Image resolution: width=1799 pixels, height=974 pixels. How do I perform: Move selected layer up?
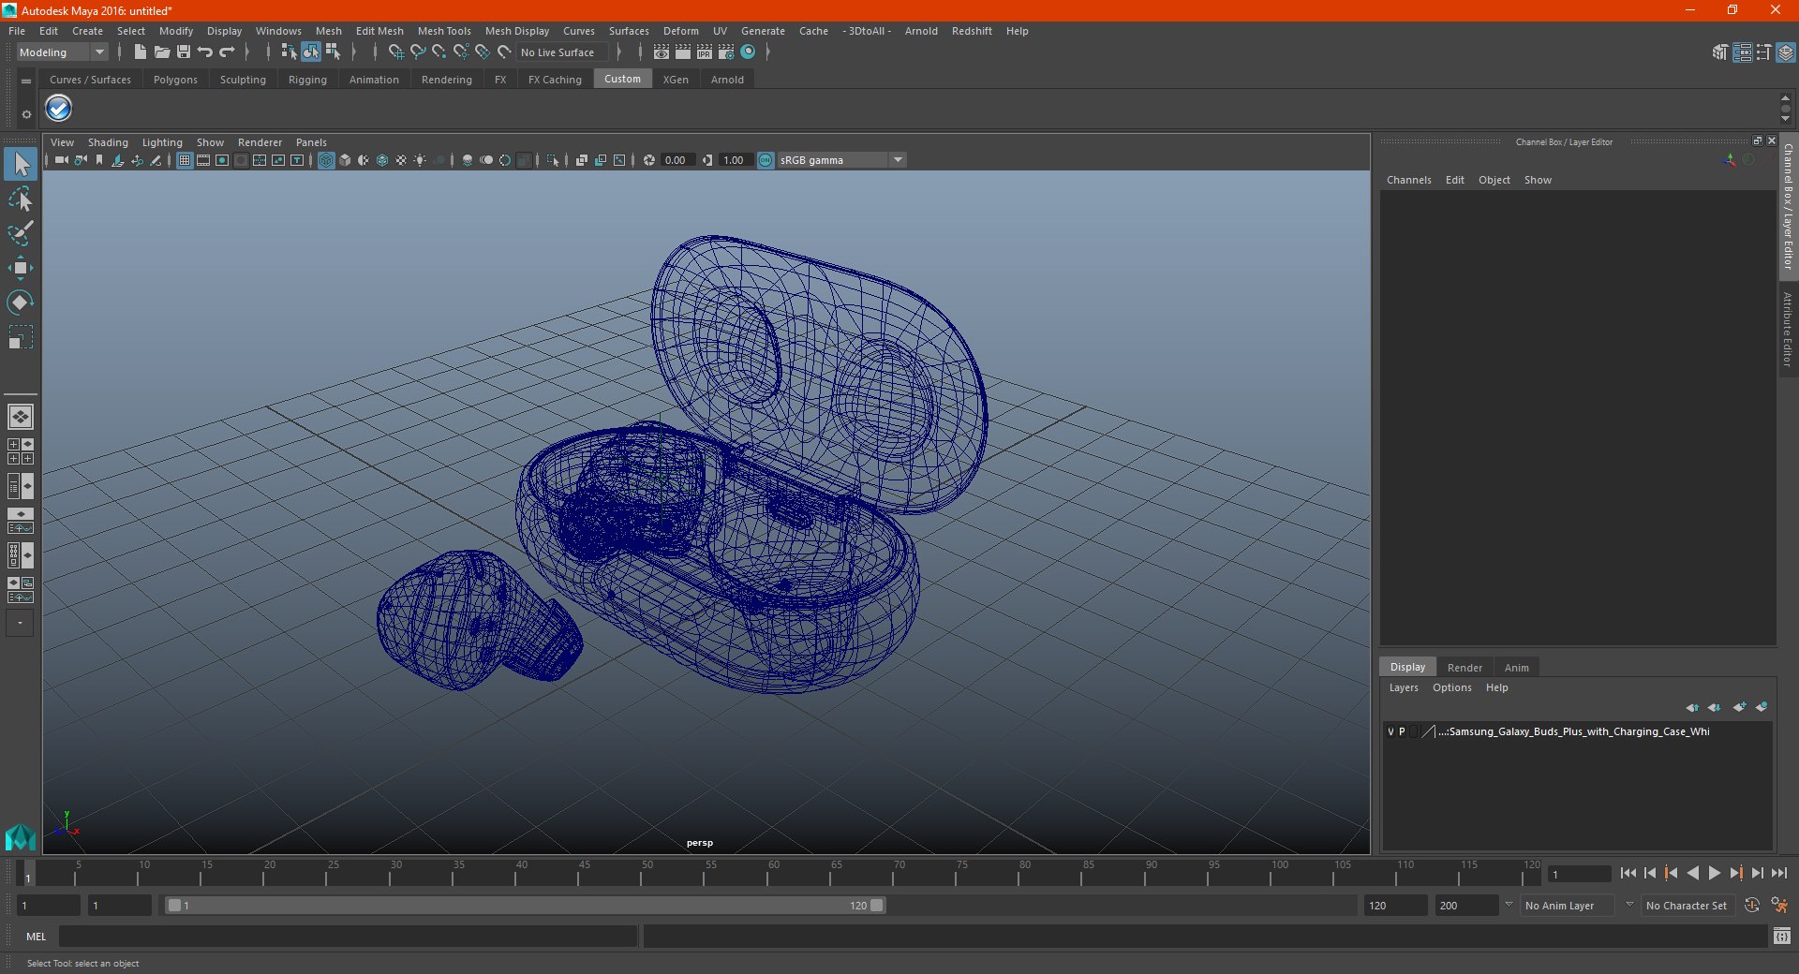point(1692,707)
